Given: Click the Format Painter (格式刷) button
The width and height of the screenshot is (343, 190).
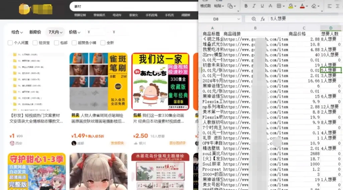Looking at the screenshot, I should click(x=205, y=6).
